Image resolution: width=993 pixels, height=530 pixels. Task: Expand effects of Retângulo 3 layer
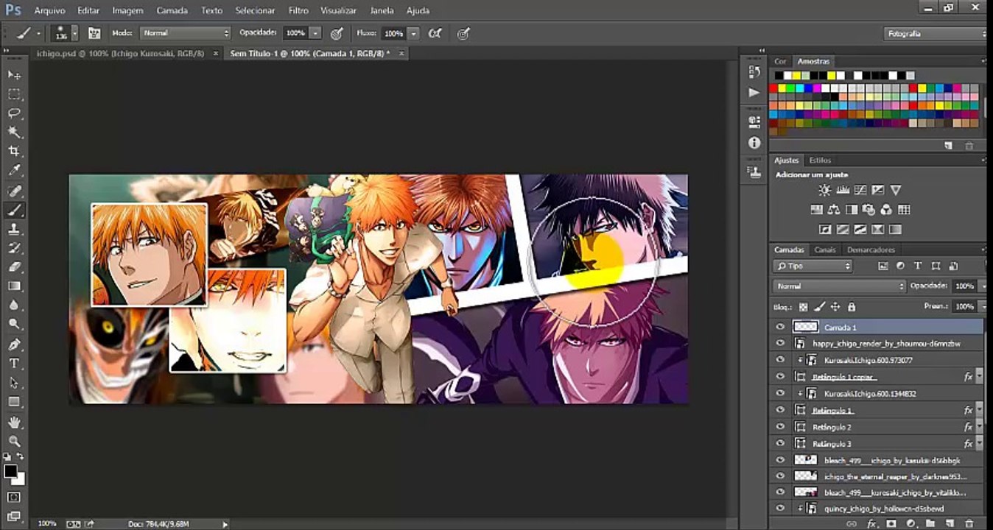[978, 444]
